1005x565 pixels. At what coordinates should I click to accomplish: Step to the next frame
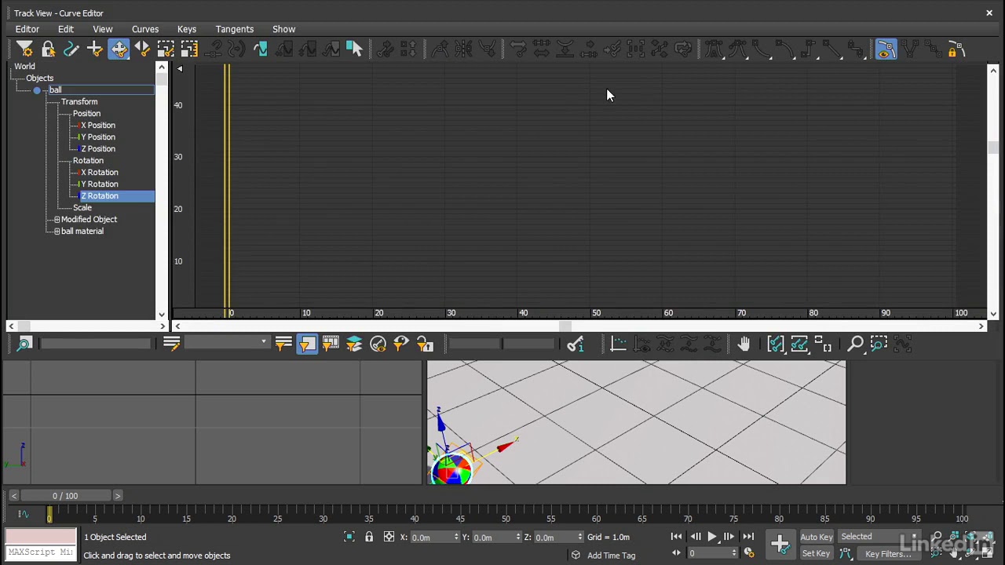729,537
